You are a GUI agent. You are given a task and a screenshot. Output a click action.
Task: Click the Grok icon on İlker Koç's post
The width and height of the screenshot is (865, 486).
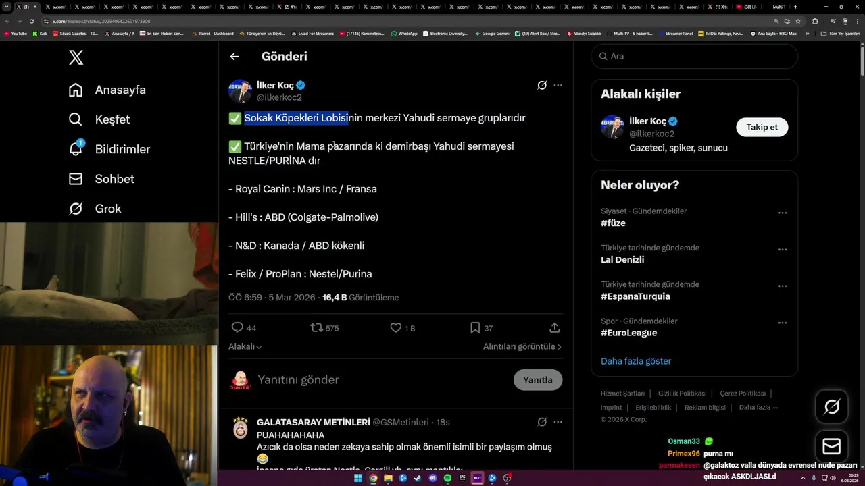pyautogui.click(x=542, y=85)
